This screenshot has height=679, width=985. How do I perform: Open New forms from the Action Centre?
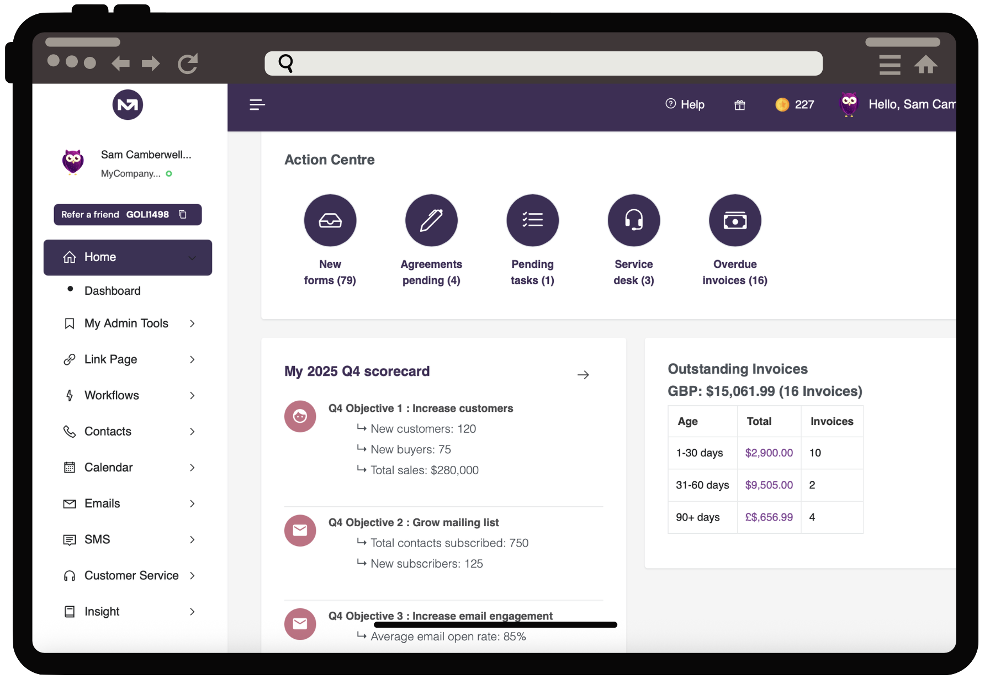330,220
